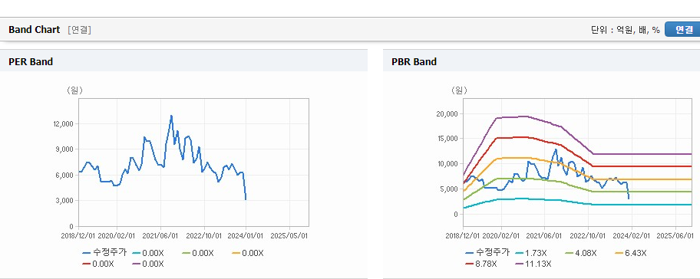
Task: Click 20,000 on PBR Band y-axis
Action: coord(447,113)
